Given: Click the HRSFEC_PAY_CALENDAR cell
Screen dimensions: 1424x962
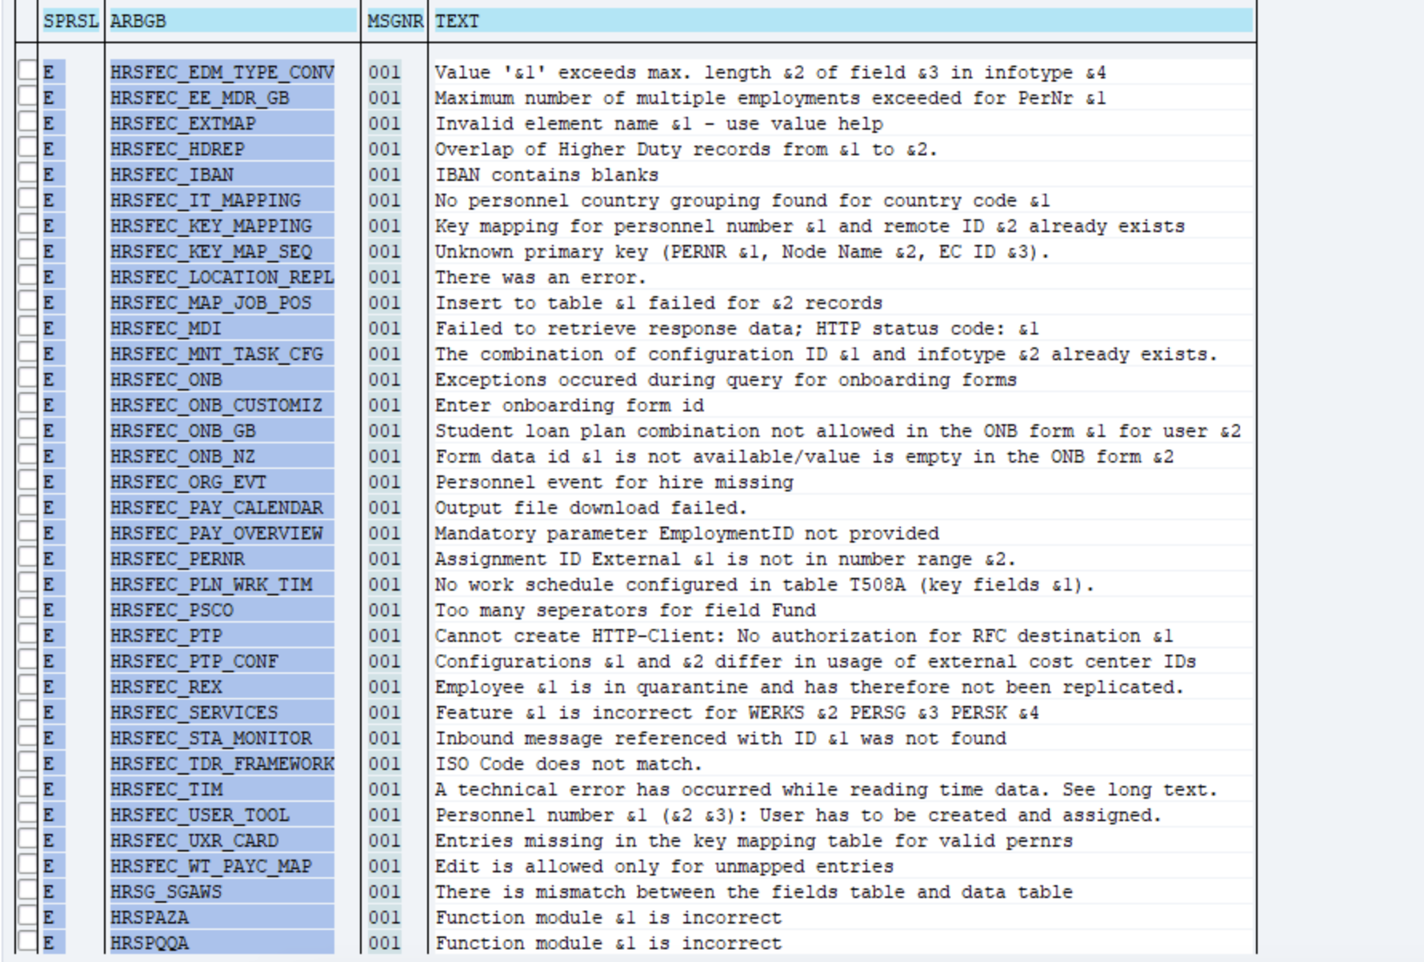Looking at the screenshot, I should 222,507.
